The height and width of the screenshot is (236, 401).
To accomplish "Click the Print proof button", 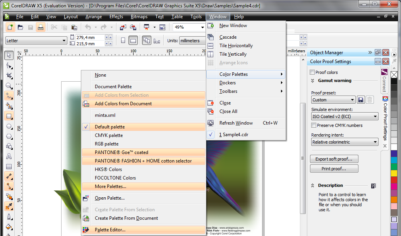I will pos(334,169).
